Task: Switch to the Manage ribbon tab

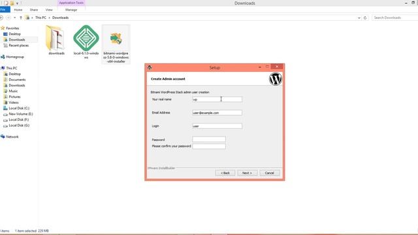Action: [71, 10]
